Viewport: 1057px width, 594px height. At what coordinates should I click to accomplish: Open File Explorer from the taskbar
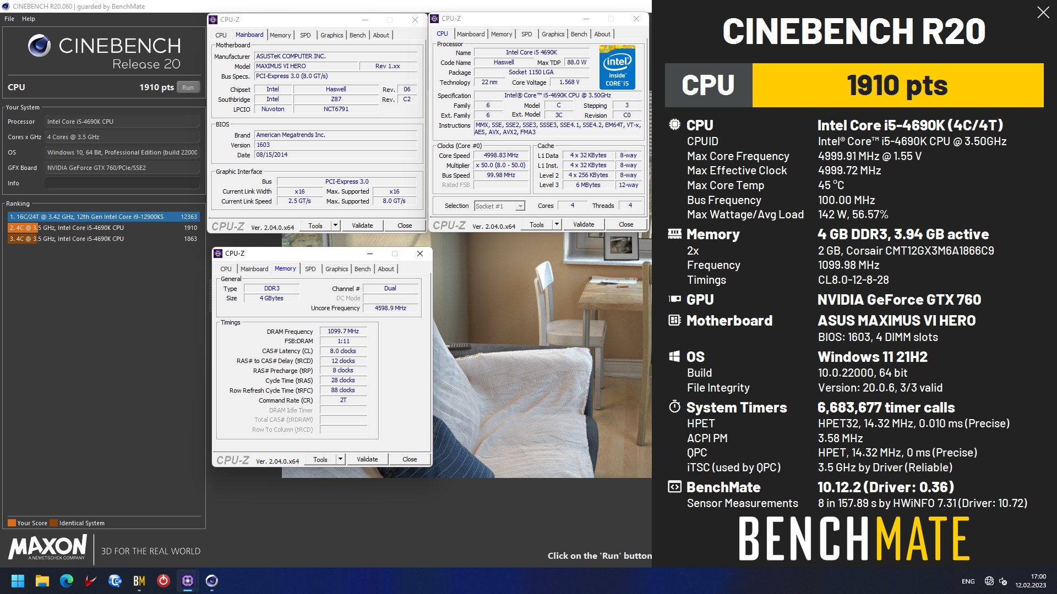tap(42, 581)
